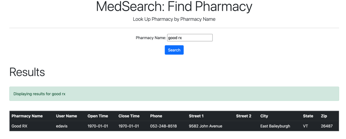Click the blue Search button
This screenshot has height=139, width=346.
[174, 50]
